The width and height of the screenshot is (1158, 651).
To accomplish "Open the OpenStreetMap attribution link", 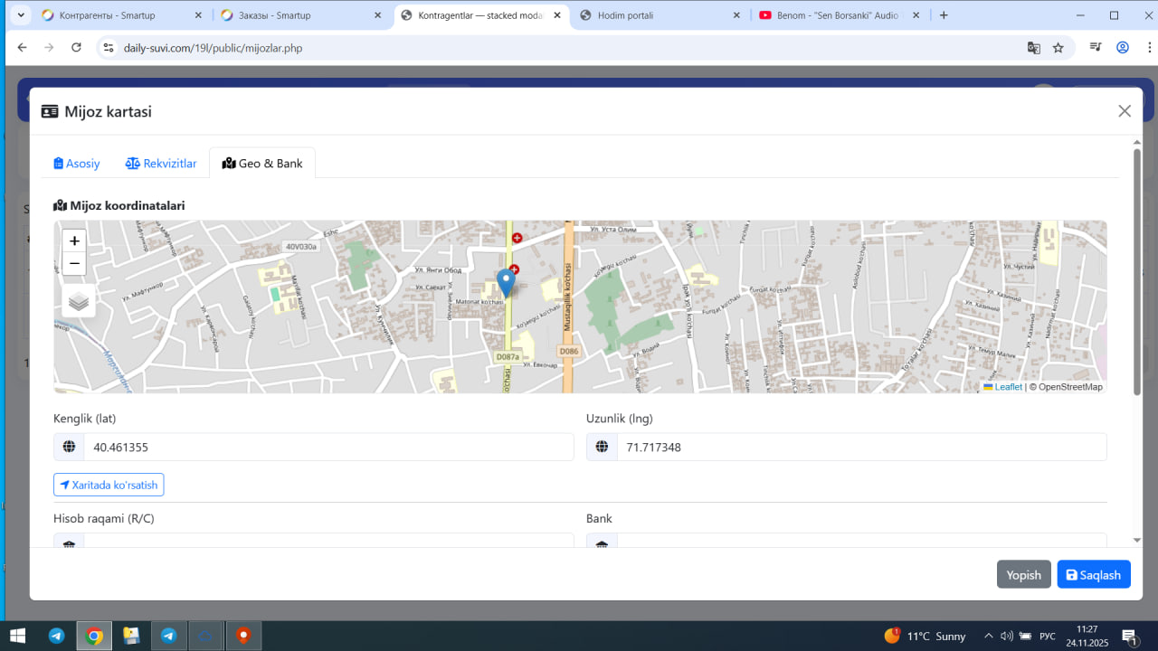I will click(x=1070, y=387).
